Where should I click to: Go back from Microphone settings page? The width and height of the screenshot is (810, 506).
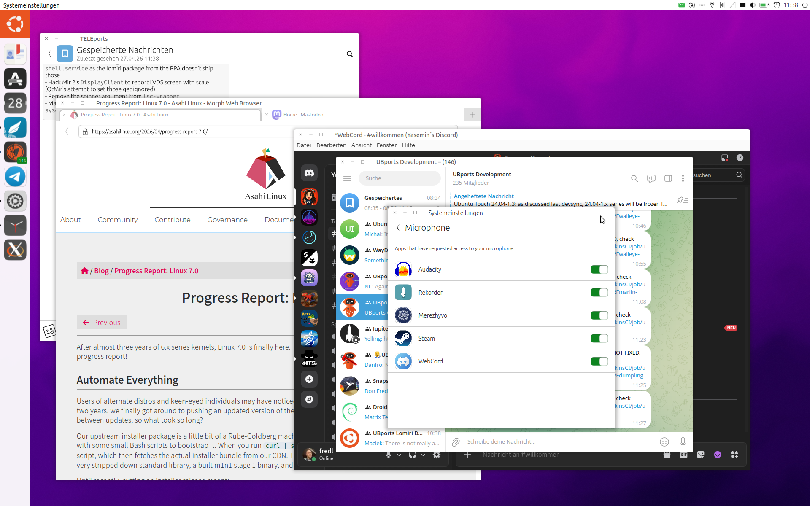click(x=398, y=228)
